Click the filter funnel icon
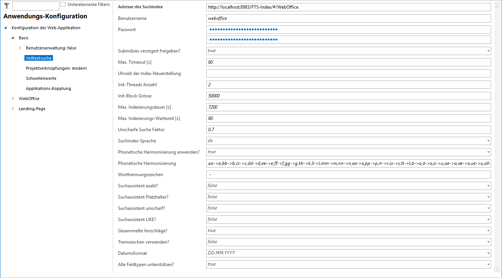The height and width of the screenshot is (278, 502). pos(6,5)
